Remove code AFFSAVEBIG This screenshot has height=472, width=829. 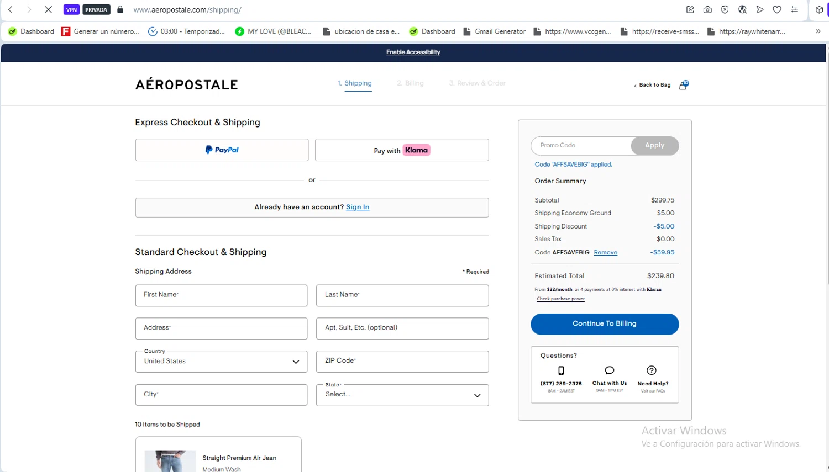click(x=605, y=252)
